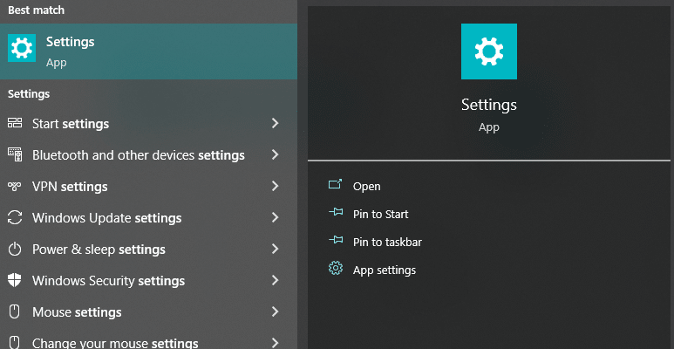Screen dimensions: 674x349
Task: Click the Windows Security shield icon
Action: click(x=15, y=281)
